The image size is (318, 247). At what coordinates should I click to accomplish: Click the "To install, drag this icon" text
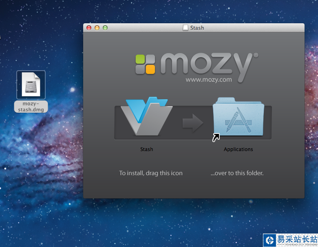click(x=151, y=173)
